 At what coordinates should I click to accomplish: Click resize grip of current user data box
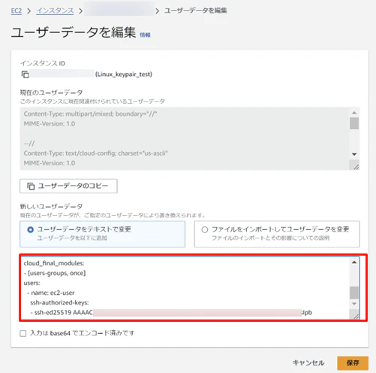(x=356, y=167)
